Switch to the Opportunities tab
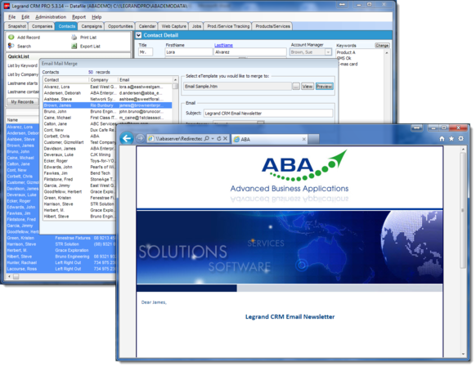The height and width of the screenshot is (367, 476). coord(120,26)
